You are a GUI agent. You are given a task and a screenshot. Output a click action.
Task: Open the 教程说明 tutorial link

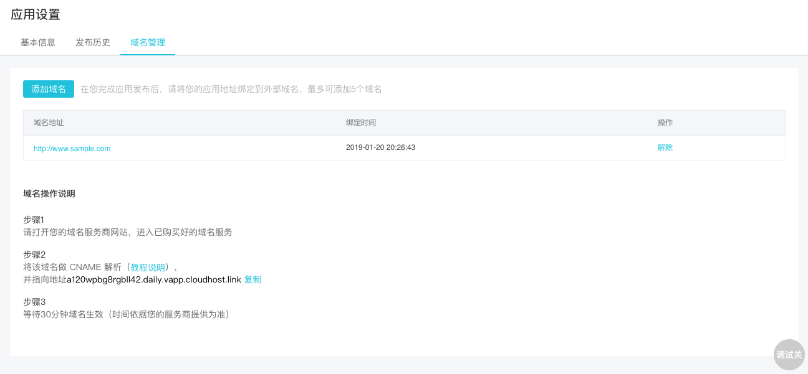(x=148, y=267)
